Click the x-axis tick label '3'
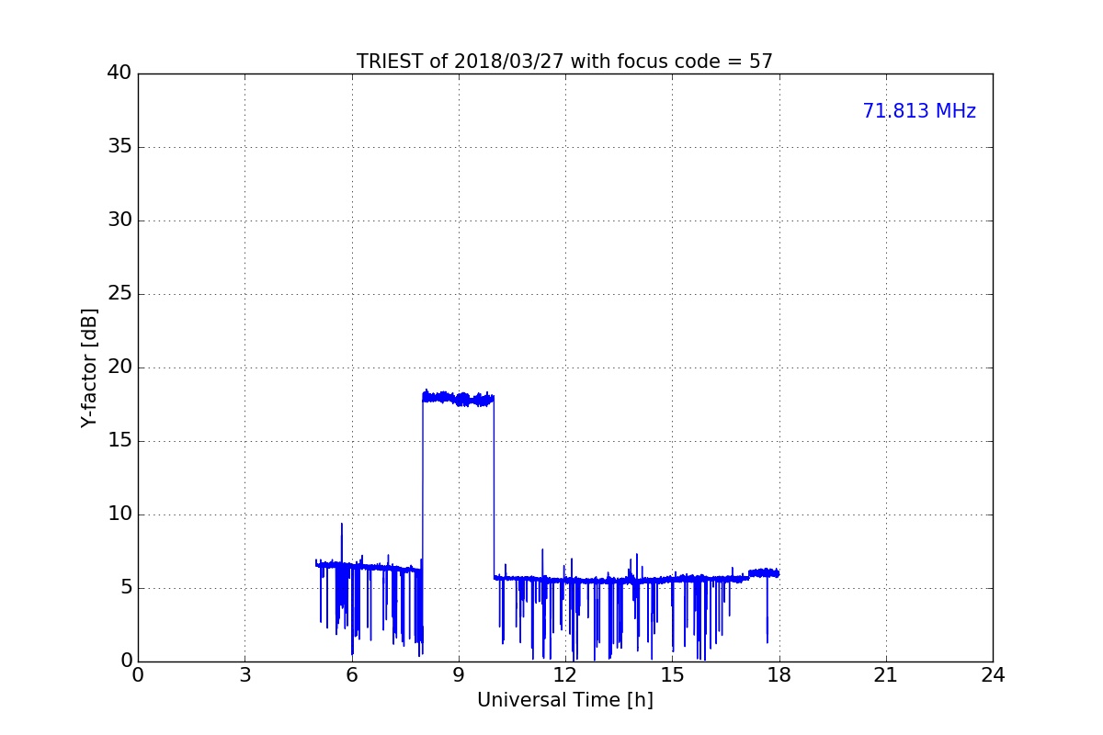Image resolution: width=1103 pixels, height=735 pixels. (x=244, y=675)
